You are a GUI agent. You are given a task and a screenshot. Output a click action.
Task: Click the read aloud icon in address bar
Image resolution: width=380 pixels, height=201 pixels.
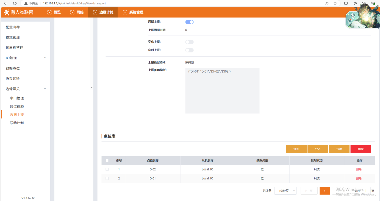click(327, 3)
